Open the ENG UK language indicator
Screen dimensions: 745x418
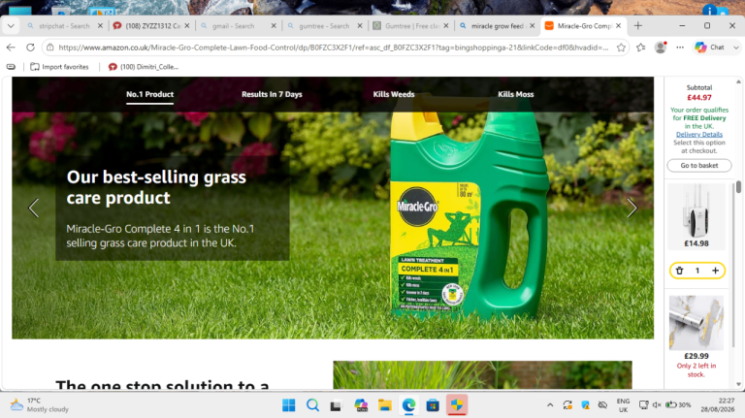coord(623,405)
